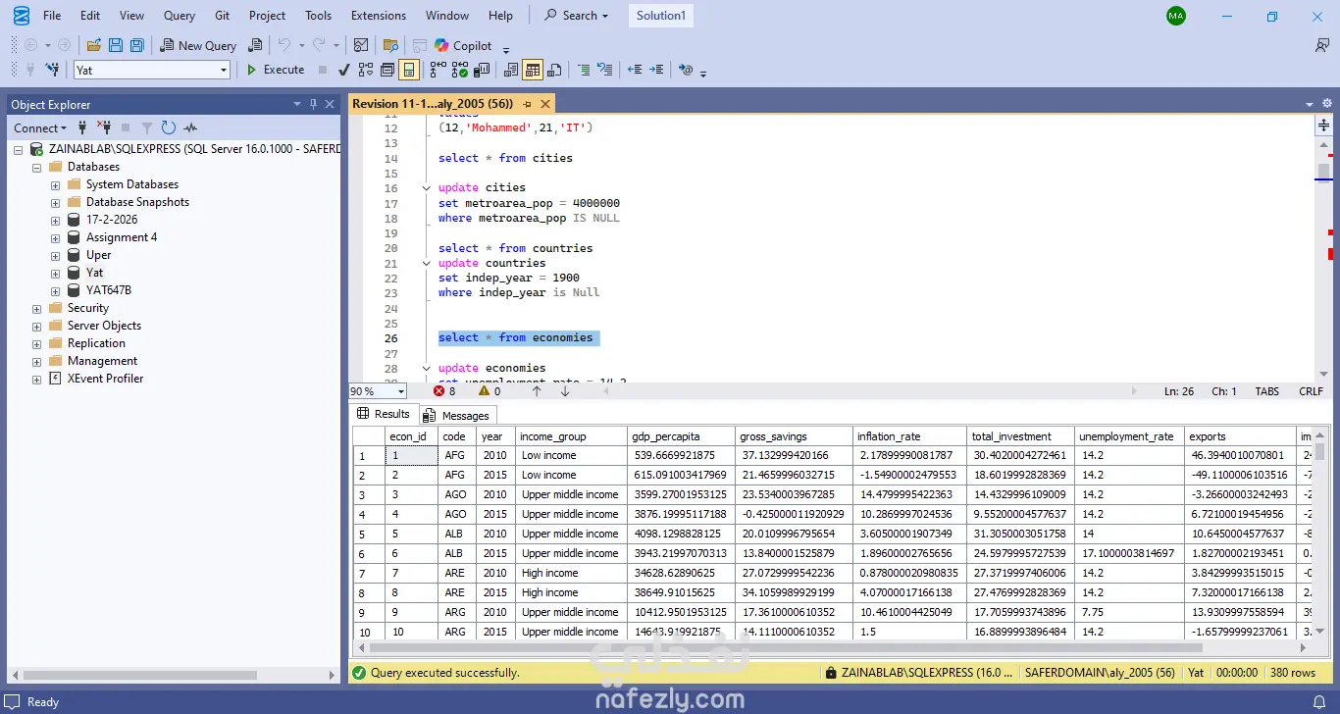Open the Tools menu
This screenshot has width=1340, height=714.
coord(318,16)
